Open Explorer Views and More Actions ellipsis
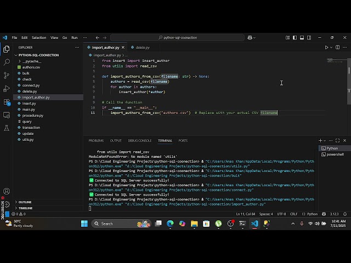The image size is (351, 263). (x=77, y=48)
